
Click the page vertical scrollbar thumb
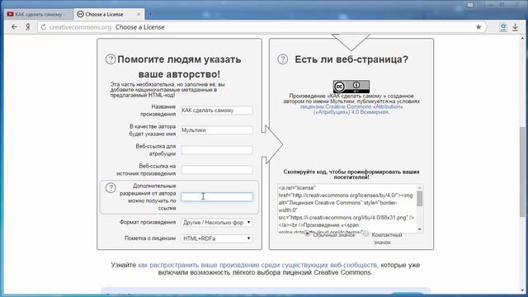point(522,172)
